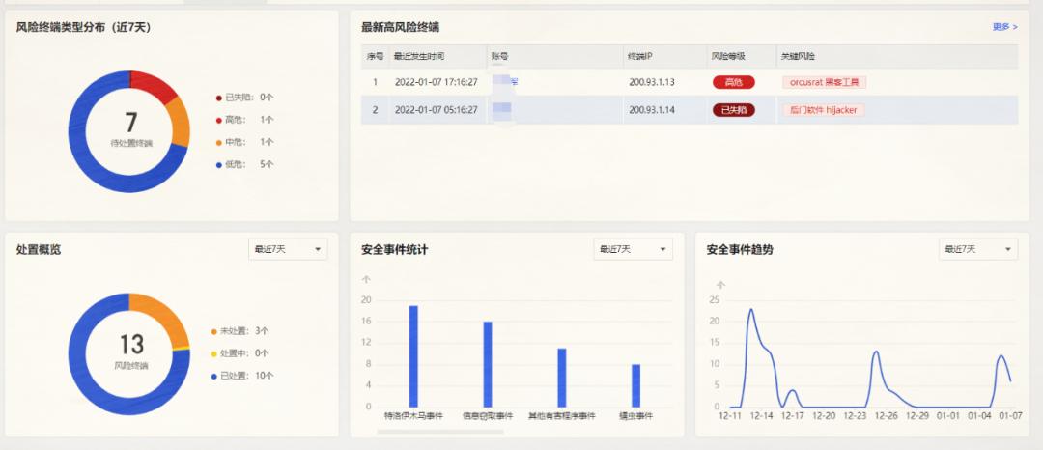Open the 安全事件统计 time range dropdown
The width and height of the screenshot is (1043, 450).
pos(633,250)
